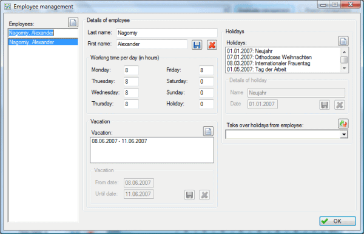Edit Thursday working hours field
364x234 pixels.
click(x=131, y=104)
